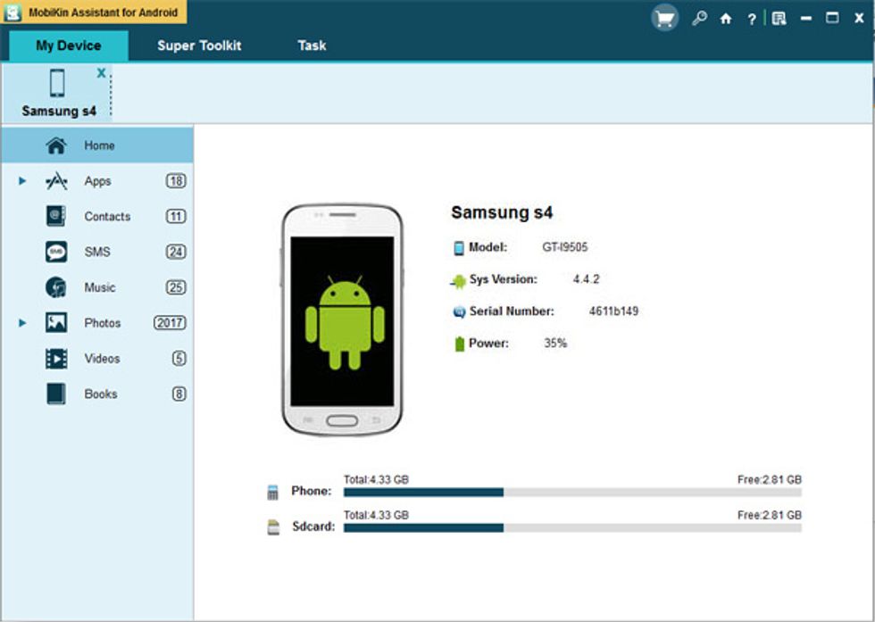Switch to the Super Toolkit tab
This screenshot has width=875, height=622.
[199, 46]
